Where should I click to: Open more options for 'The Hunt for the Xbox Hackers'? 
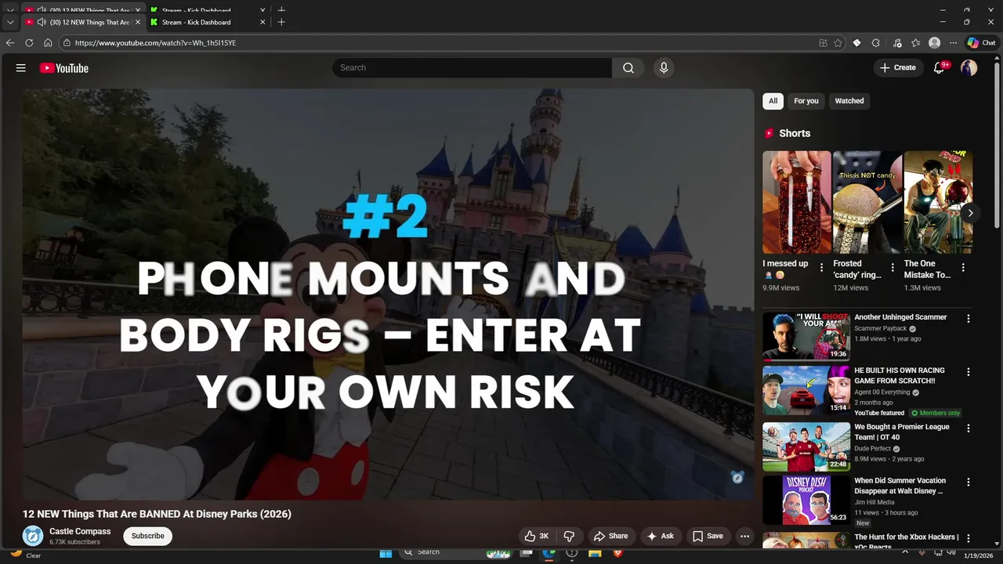(x=969, y=539)
